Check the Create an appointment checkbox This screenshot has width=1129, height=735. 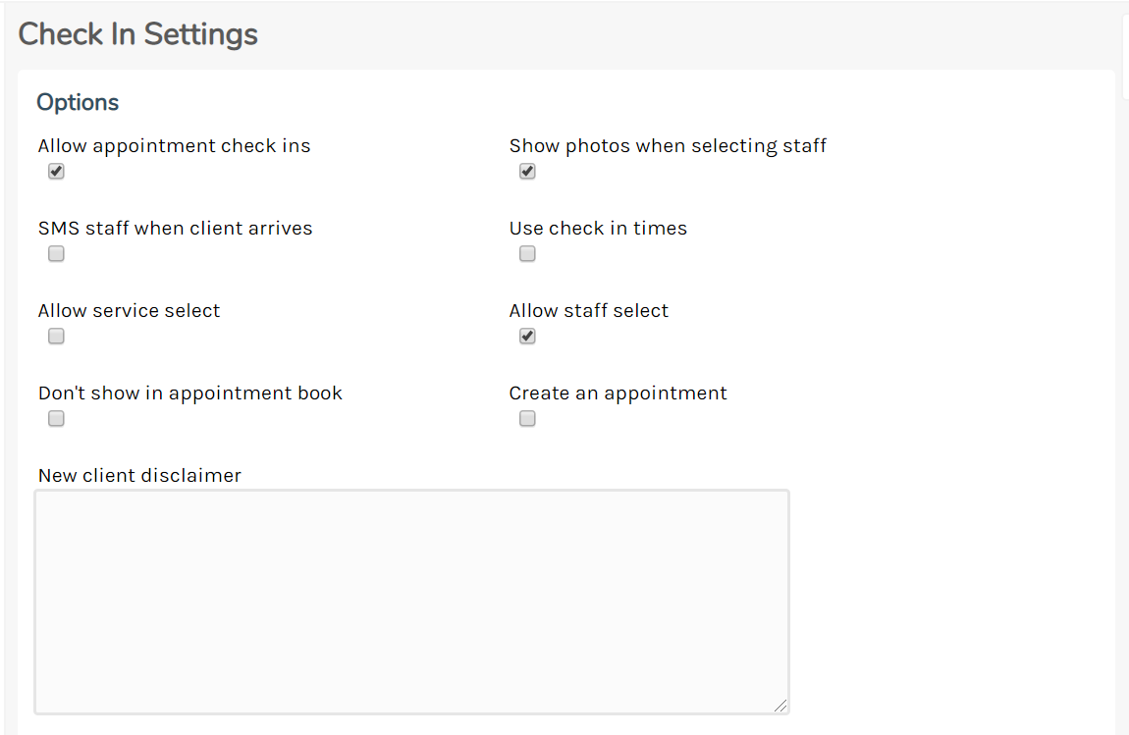527,418
